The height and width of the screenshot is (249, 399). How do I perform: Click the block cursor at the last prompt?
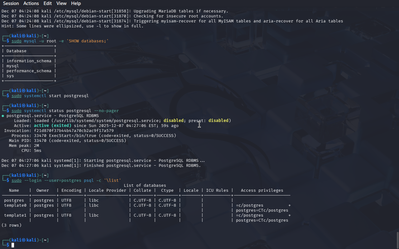pos(13,245)
